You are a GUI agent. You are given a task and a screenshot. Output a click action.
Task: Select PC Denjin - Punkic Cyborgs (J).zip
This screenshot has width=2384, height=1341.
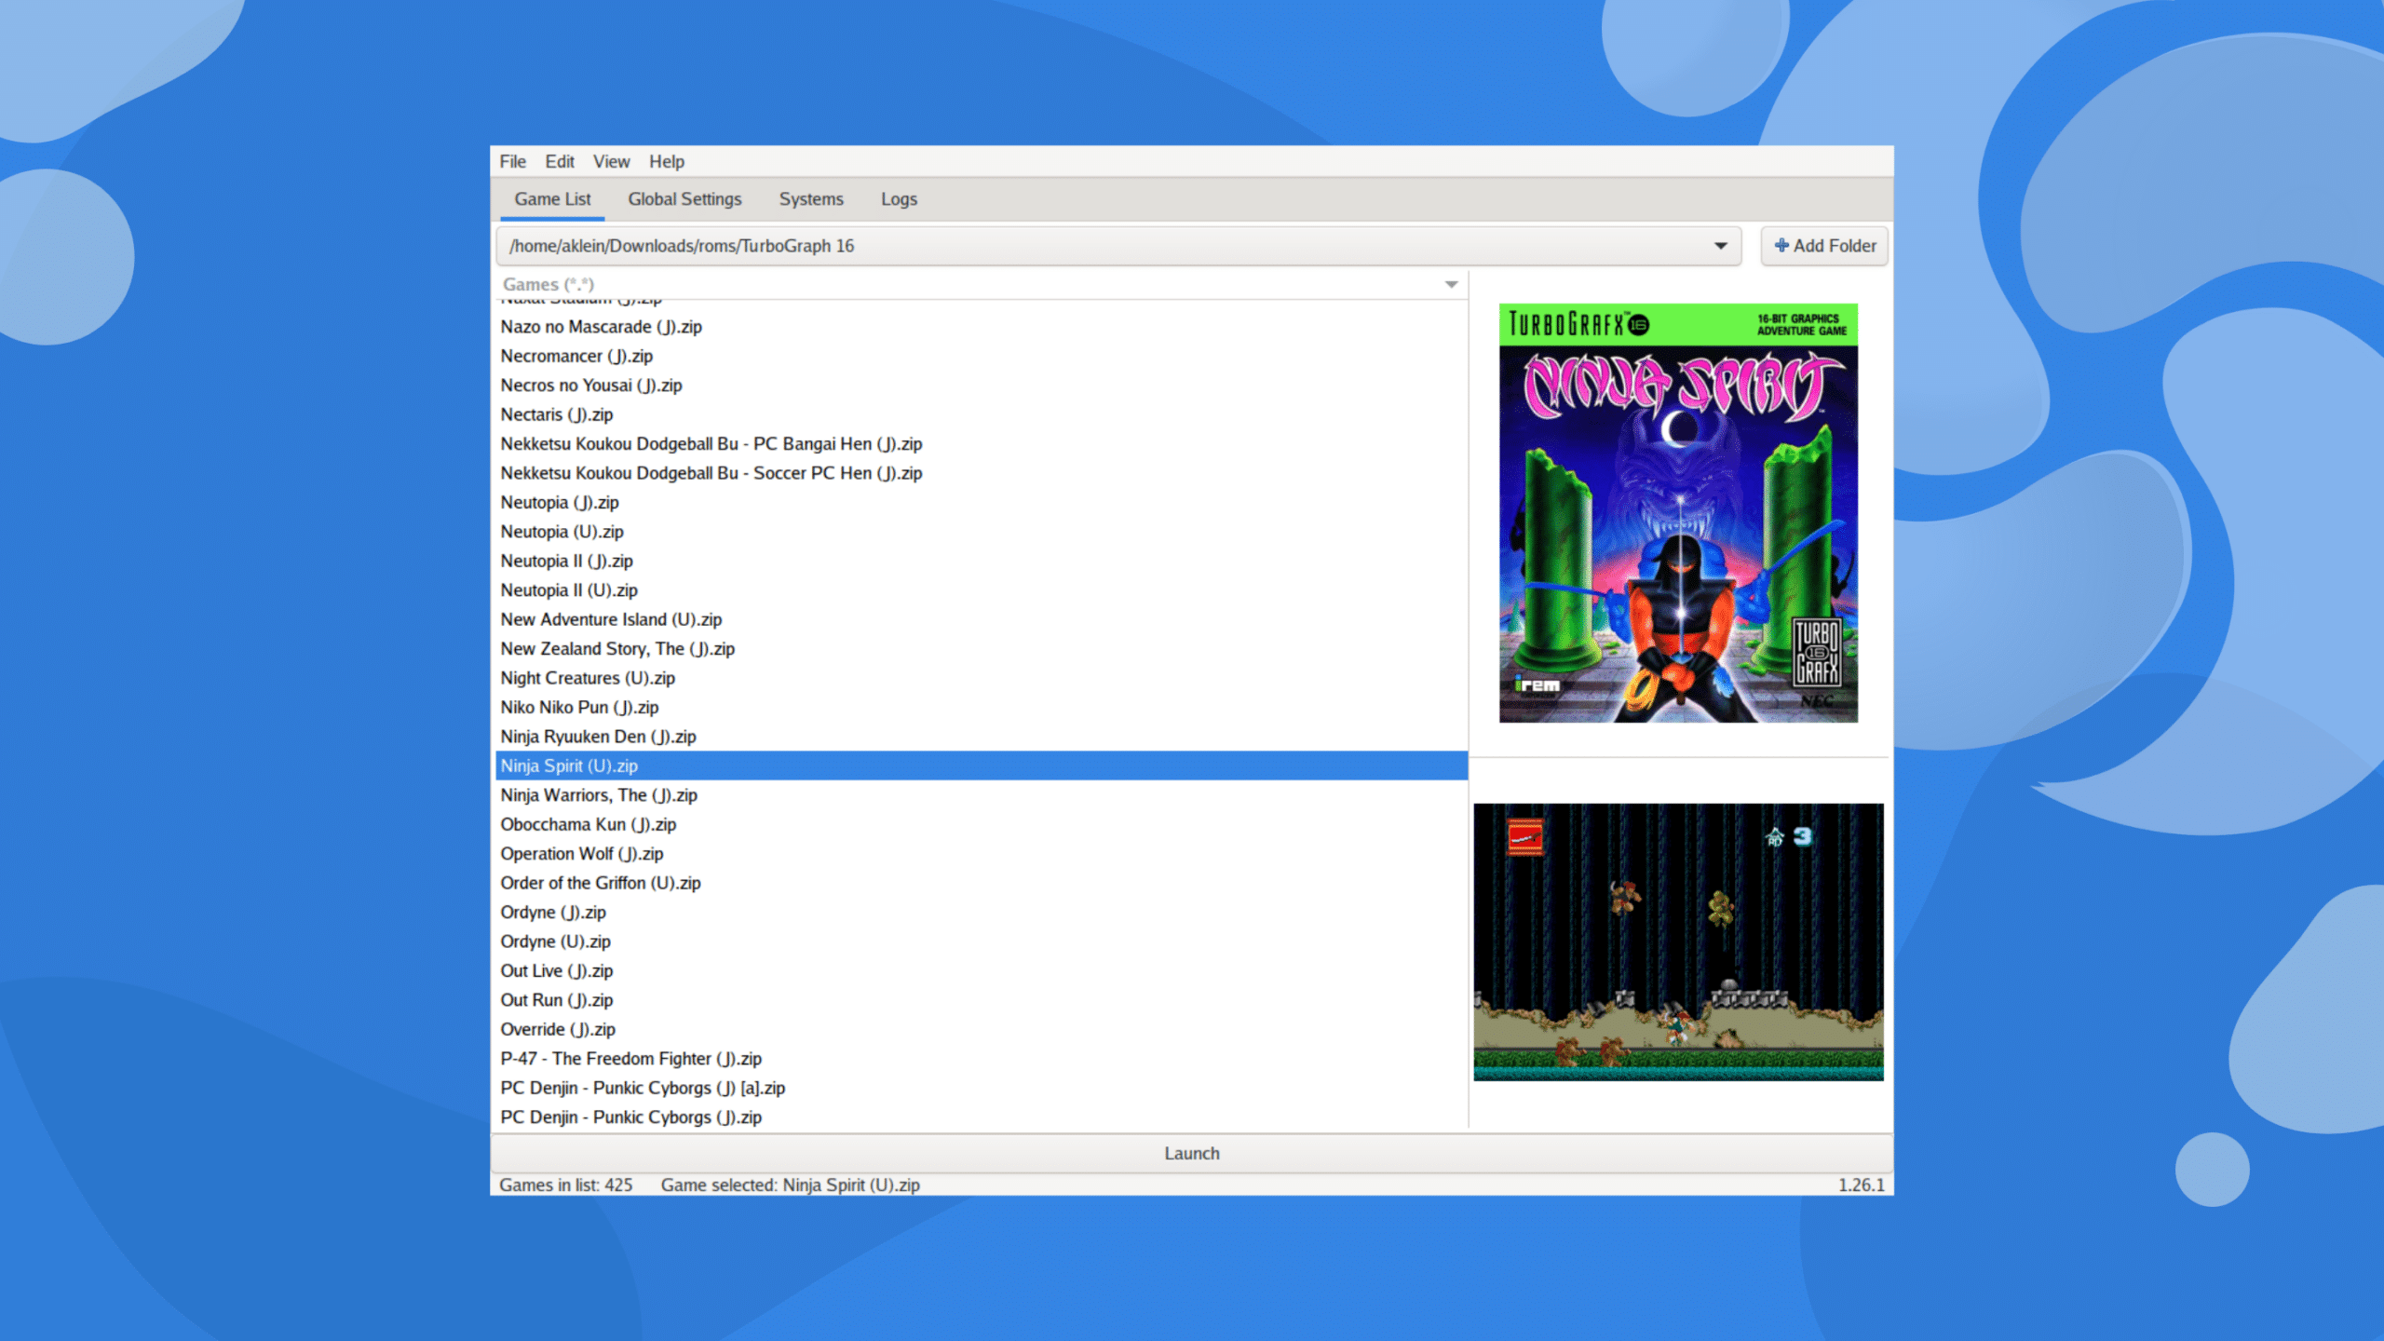(982, 1117)
